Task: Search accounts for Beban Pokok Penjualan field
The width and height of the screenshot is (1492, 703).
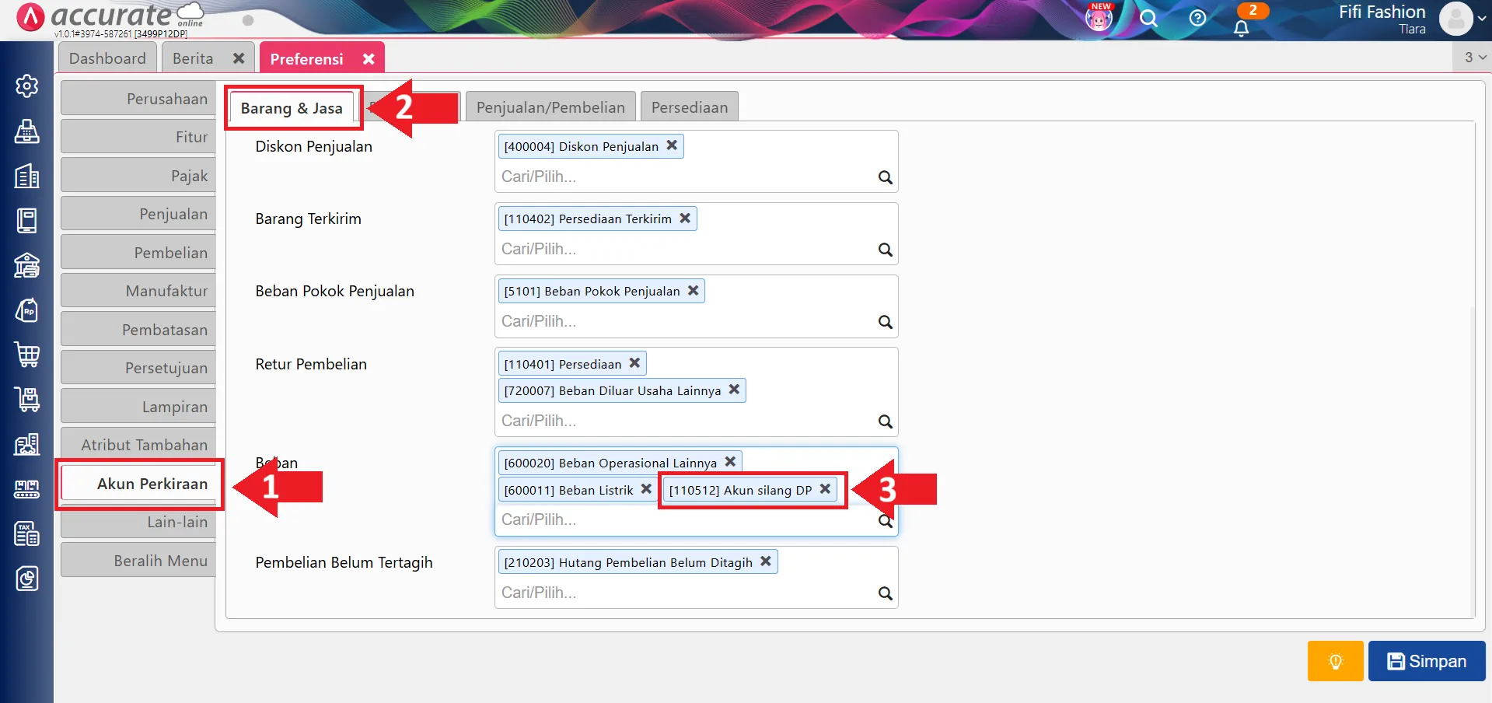Action: [885, 322]
